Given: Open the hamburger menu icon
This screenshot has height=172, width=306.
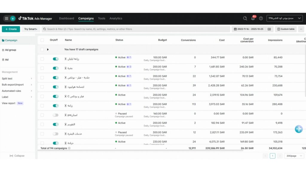Looking at the screenshot, I should [7, 19].
